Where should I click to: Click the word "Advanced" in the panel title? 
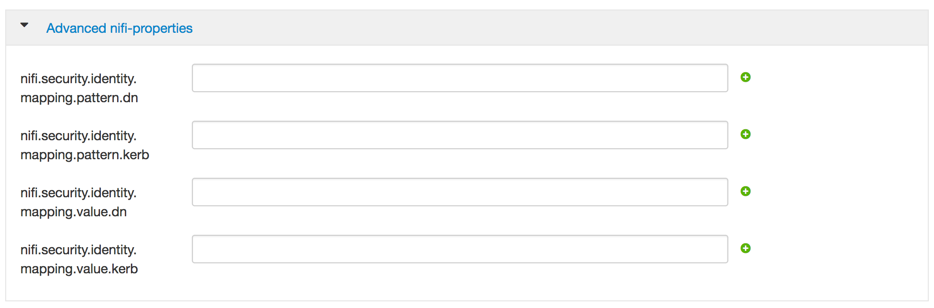point(76,29)
